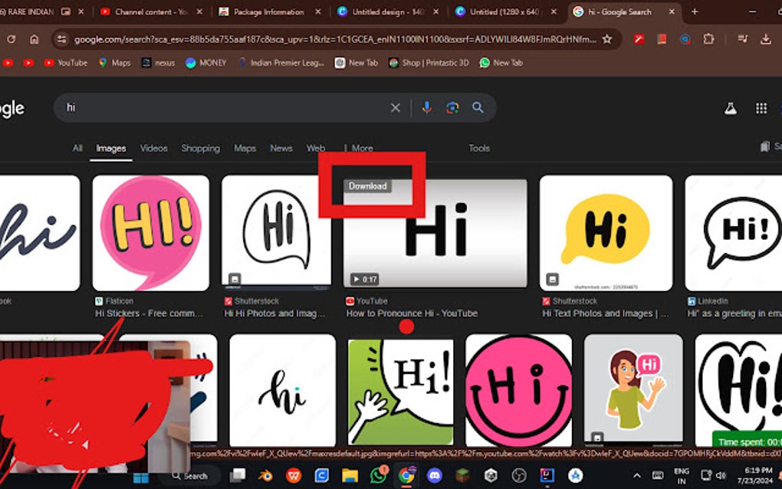Click the voice search microphone icon
782x489 pixels.
pyautogui.click(x=426, y=107)
